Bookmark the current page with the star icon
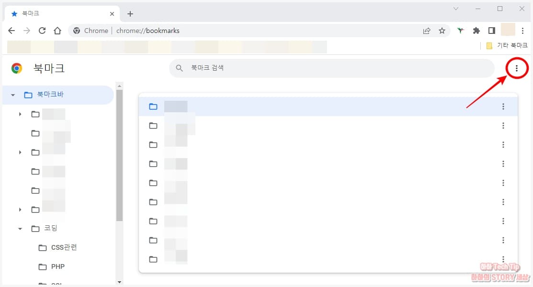Screen dimensions: 533x287 pos(442,31)
